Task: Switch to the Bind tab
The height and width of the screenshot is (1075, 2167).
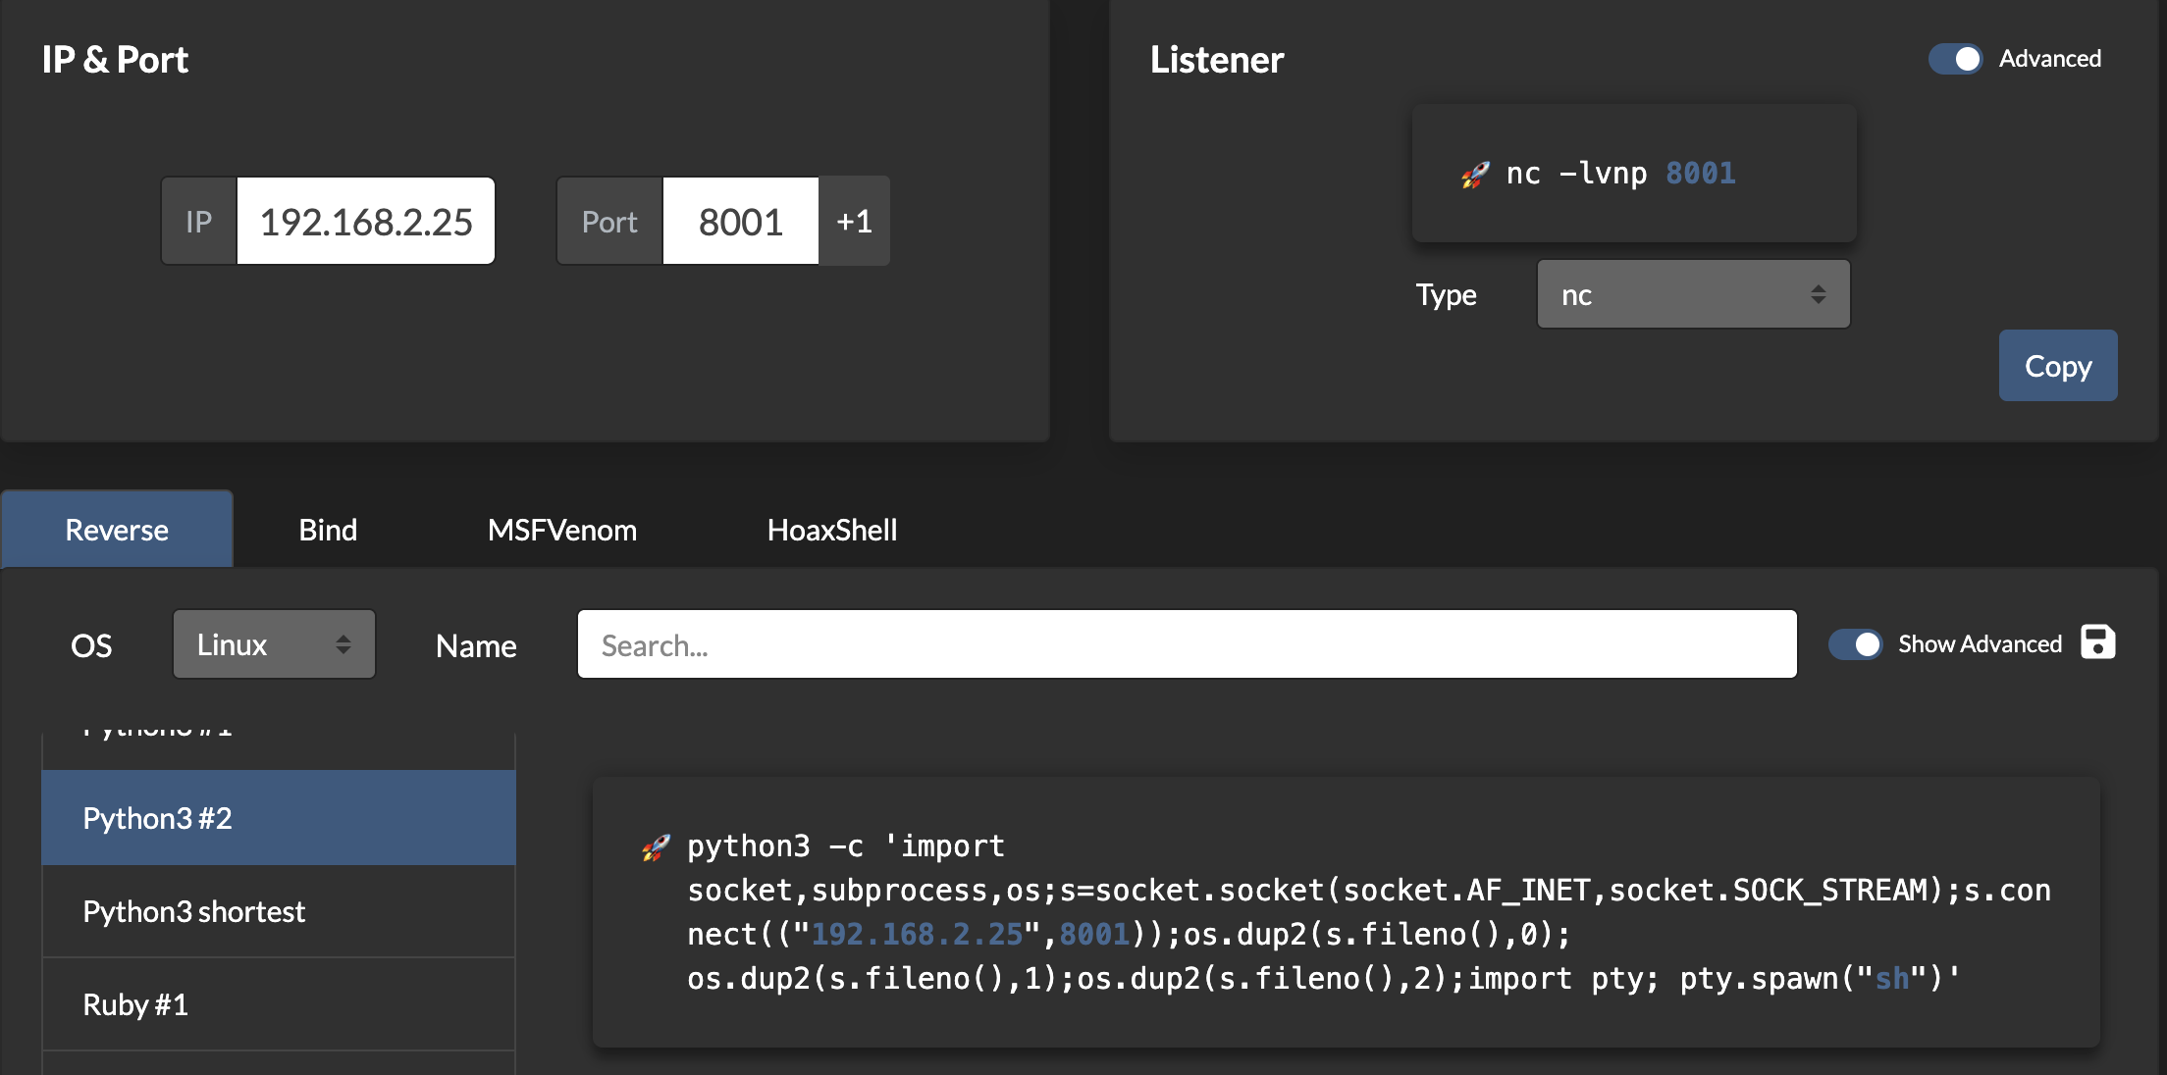Action: pos(328,529)
